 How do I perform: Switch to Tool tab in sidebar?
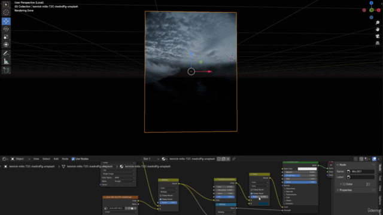(x=380, y=179)
